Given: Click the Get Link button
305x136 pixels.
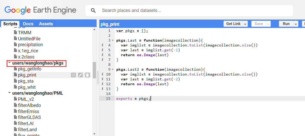Looking at the screenshot, I should [233, 24].
